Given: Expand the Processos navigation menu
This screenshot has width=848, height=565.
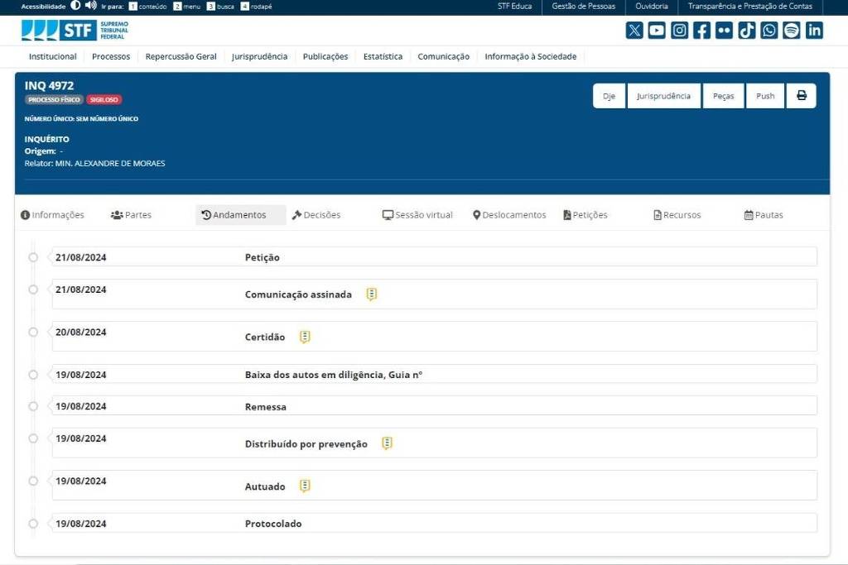Looking at the screenshot, I should [x=111, y=56].
